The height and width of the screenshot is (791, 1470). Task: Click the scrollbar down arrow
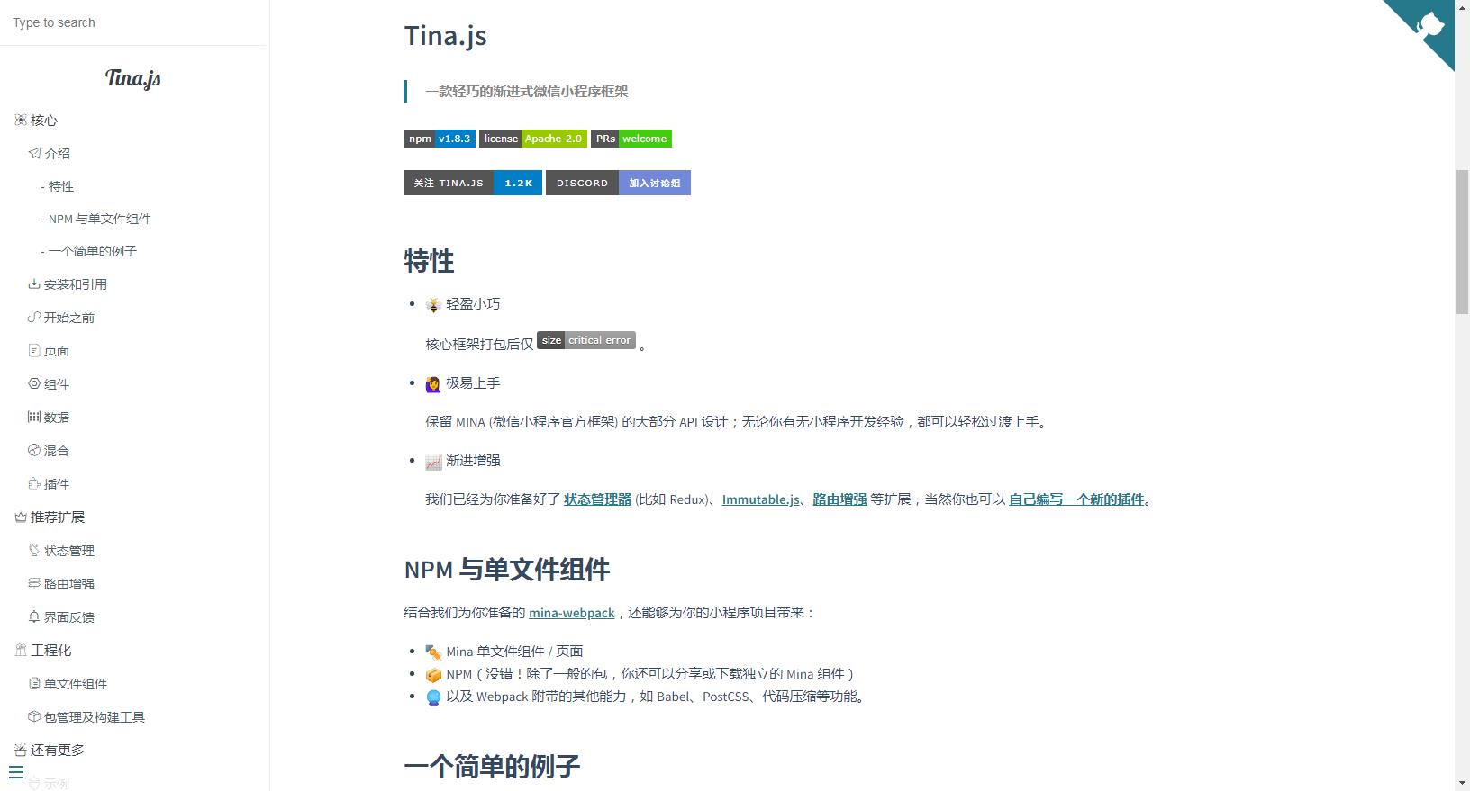[1463, 784]
